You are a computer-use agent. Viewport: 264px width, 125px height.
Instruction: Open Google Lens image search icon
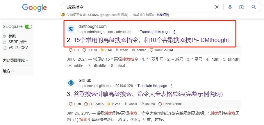pyautogui.click(x=241, y=7)
